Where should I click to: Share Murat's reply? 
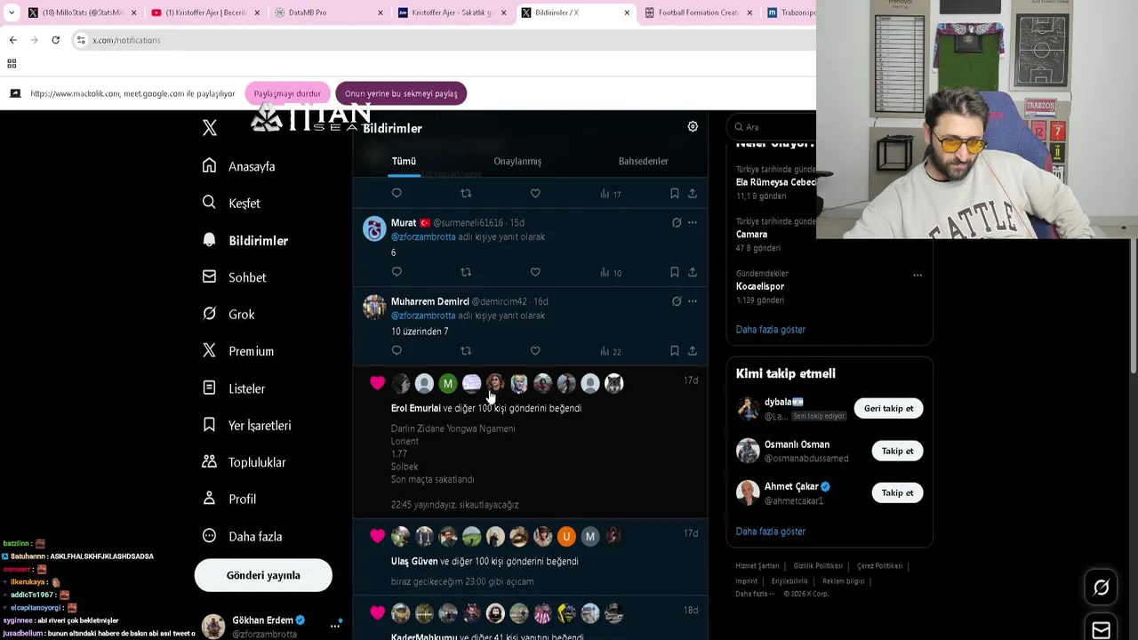point(693,272)
